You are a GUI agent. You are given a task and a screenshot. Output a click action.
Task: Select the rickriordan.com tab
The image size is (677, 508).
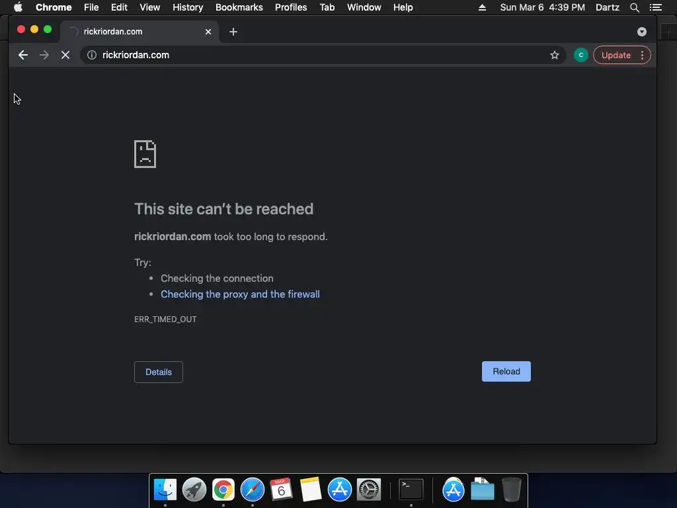tap(139, 32)
